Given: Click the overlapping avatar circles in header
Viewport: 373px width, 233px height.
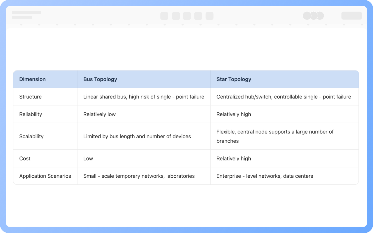Looking at the screenshot, I should click(313, 16).
